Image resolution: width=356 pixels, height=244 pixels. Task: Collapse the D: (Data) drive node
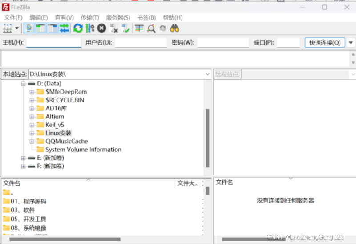click(23, 84)
